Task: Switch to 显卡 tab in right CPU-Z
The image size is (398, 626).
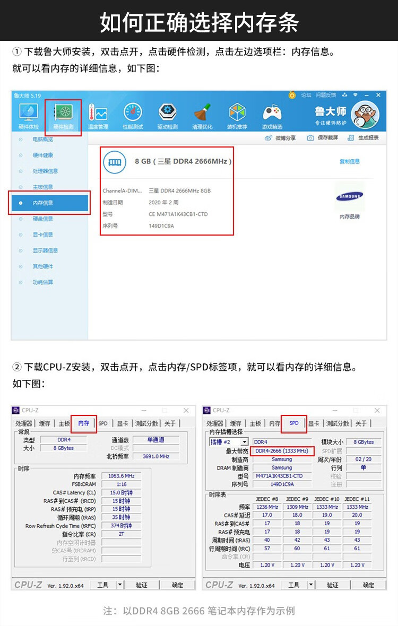Action: click(314, 423)
